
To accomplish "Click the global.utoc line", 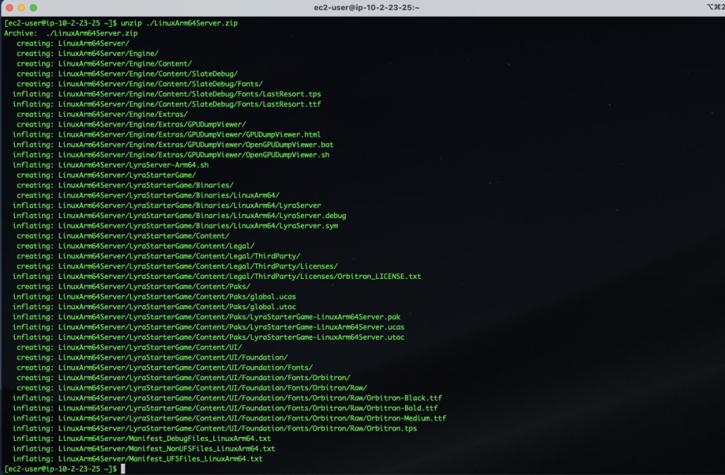I will pos(154,307).
